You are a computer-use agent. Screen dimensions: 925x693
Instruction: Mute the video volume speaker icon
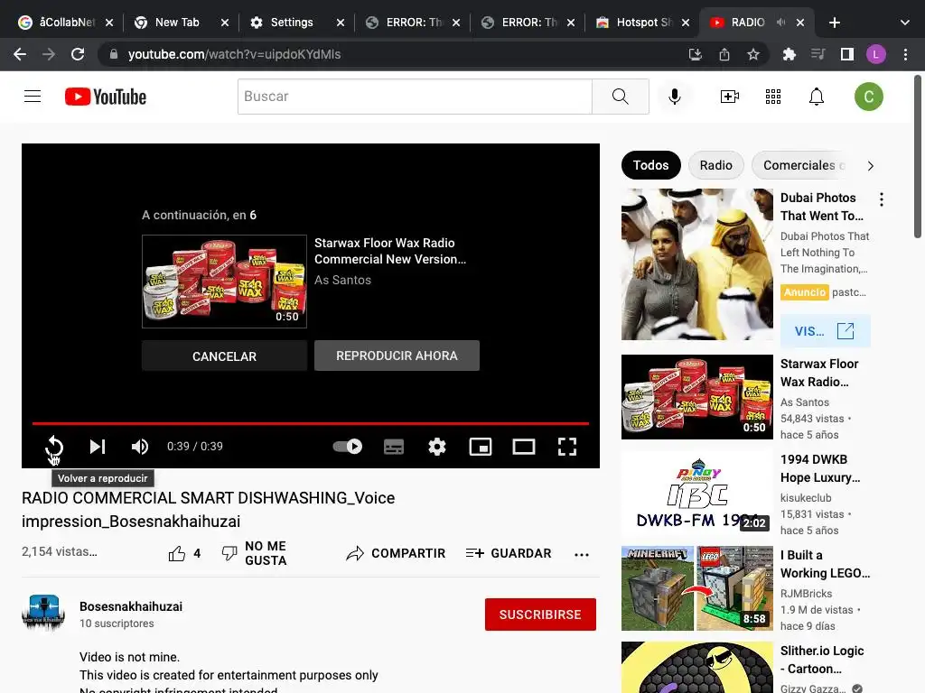[140, 447]
